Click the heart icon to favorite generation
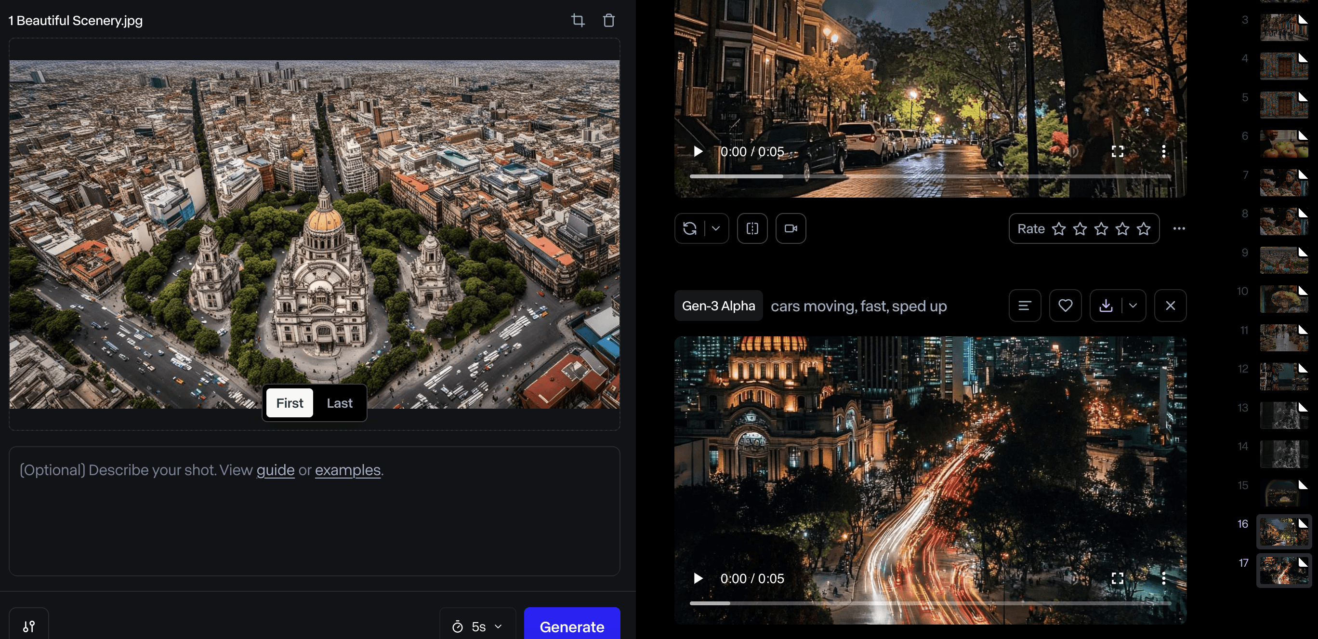1318x639 pixels. click(1065, 306)
